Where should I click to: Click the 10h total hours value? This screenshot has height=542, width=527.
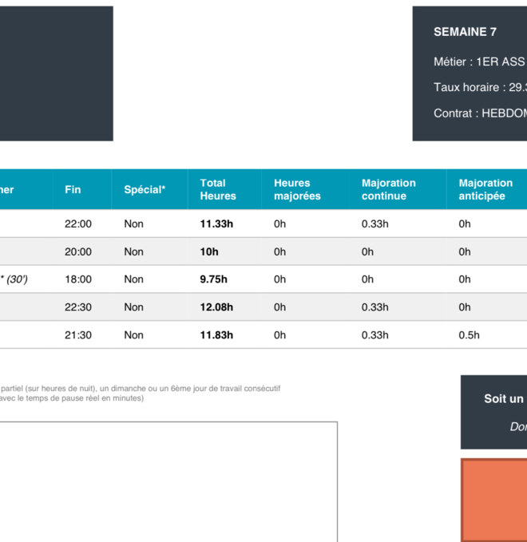209,251
